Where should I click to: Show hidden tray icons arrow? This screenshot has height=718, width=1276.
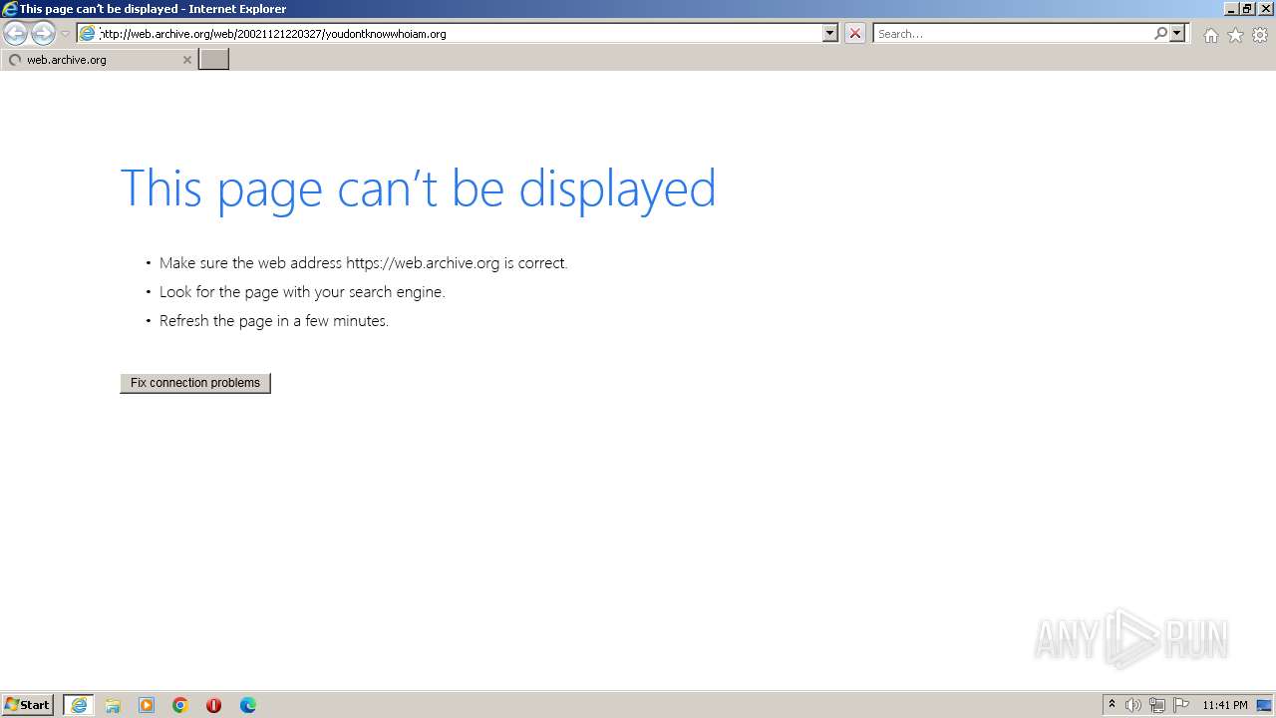1112,705
